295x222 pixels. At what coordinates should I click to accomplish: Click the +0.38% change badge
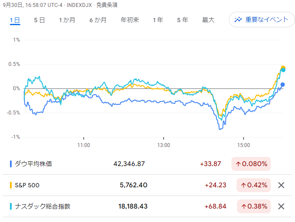254,206
